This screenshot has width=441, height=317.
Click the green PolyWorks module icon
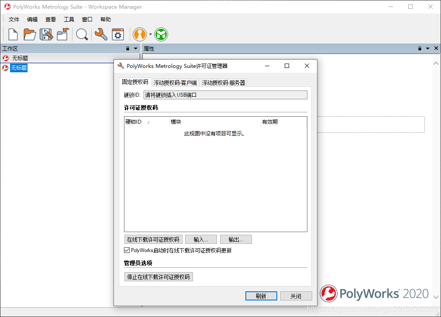click(161, 34)
